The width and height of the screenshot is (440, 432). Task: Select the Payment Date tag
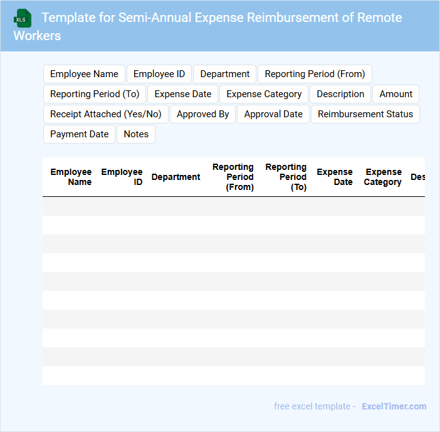pos(79,134)
